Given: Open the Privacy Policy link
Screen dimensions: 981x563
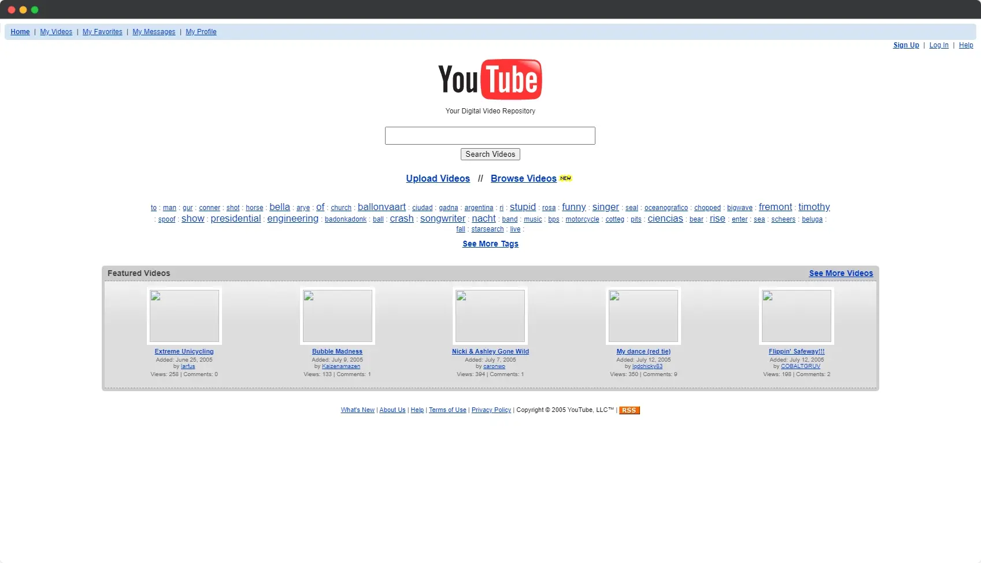Looking at the screenshot, I should [491, 410].
